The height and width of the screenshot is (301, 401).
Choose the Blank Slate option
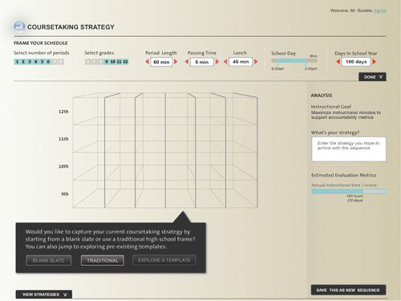click(49, 260)
